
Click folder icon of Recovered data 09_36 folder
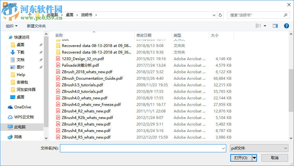coord(58,52)
